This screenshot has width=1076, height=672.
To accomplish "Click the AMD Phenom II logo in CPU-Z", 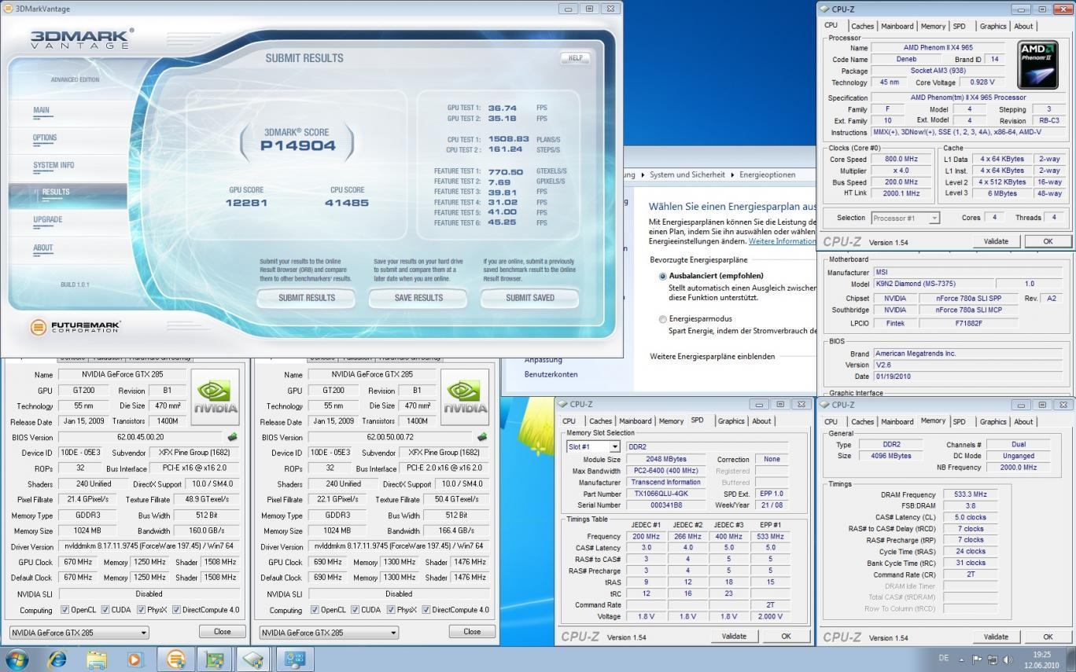I will tap(1037, 65).
